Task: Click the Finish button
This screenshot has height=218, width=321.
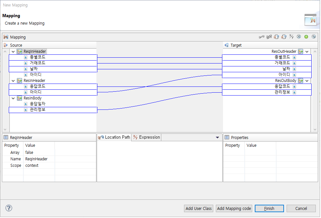Action: tap(269, 208)
